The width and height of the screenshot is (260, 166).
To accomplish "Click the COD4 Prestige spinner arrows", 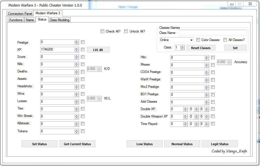I will click(x=207, y=72).
